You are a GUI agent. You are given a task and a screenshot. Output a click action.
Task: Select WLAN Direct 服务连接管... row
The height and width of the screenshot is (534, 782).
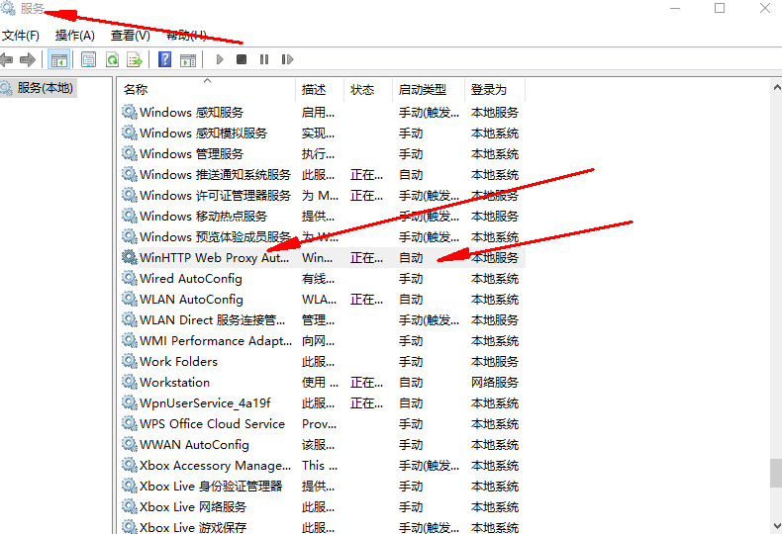tap(323, 319)
